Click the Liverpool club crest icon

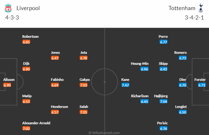[x=9, y=8]
